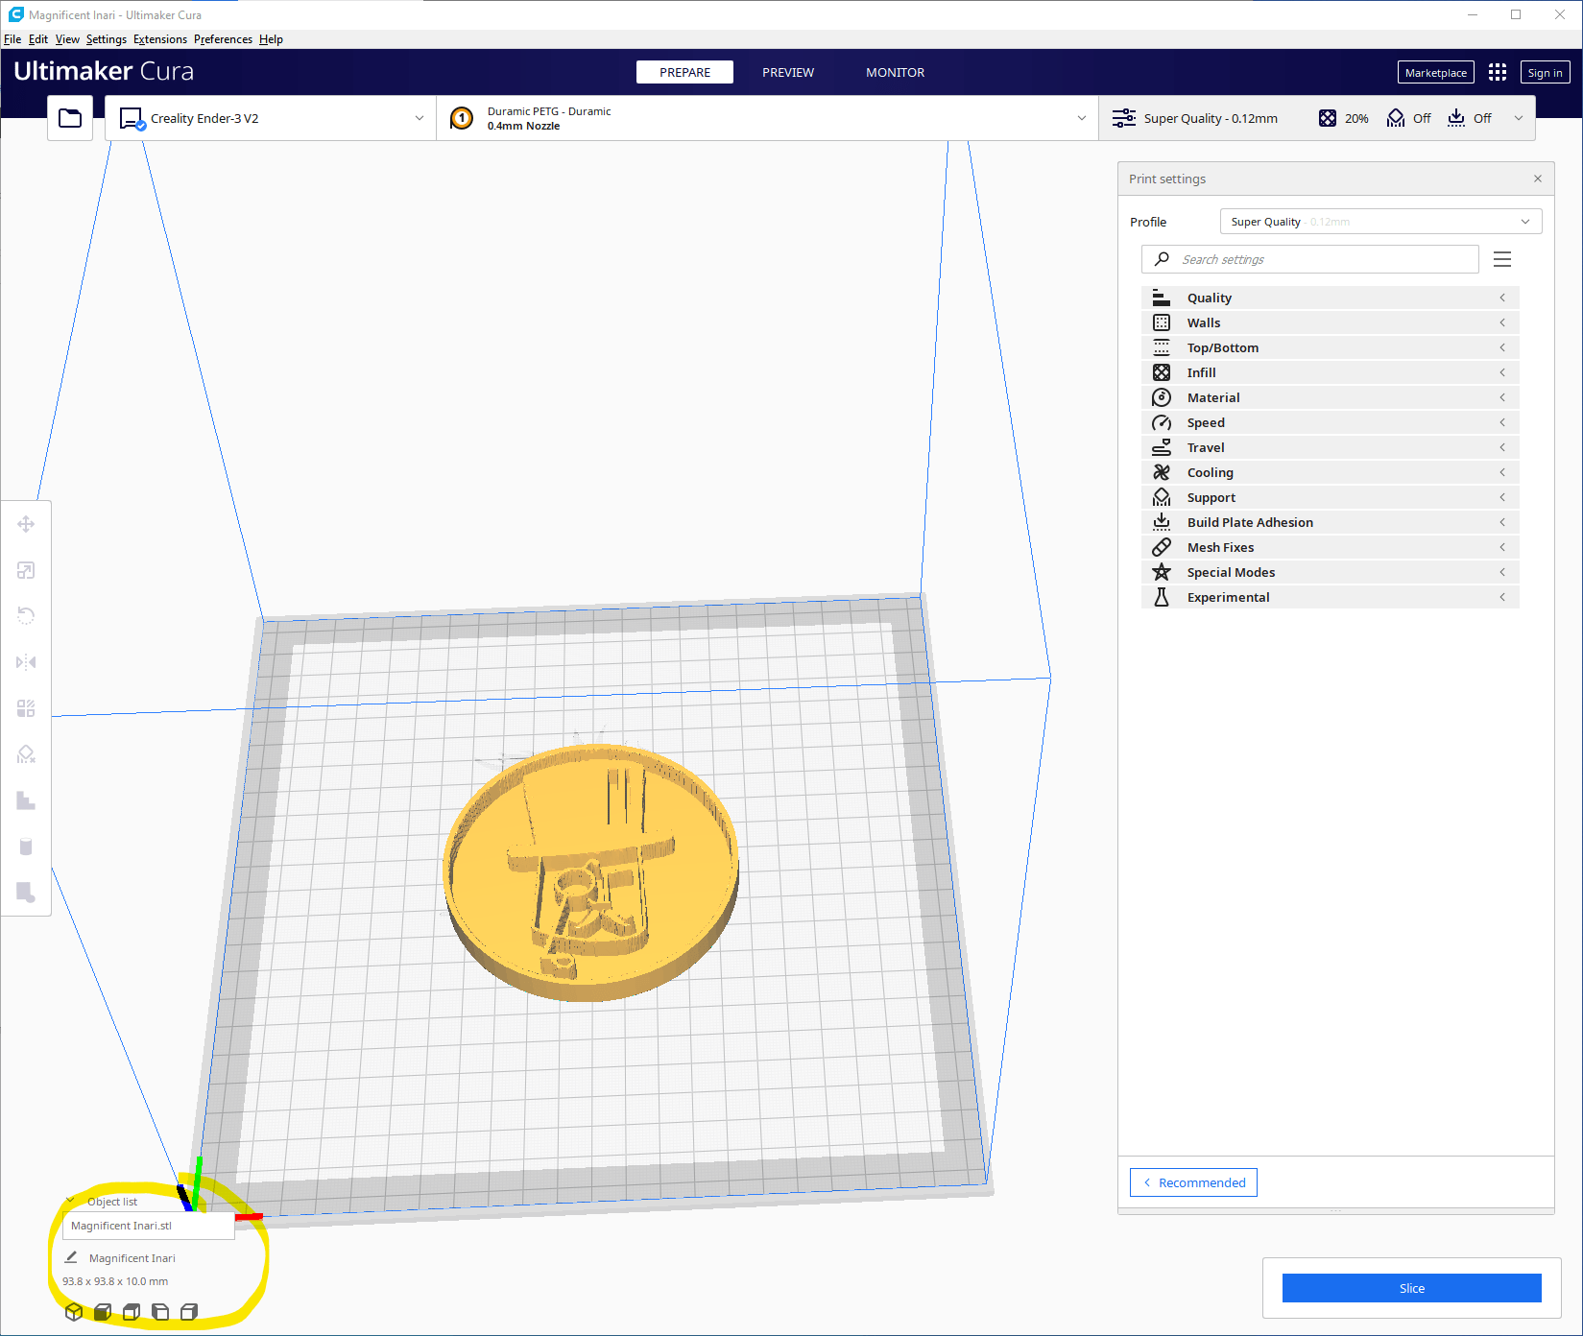Screen dimensions: 1583x1336
Task: Click the pencil icon to rename job
Action: click(71, 1257)
